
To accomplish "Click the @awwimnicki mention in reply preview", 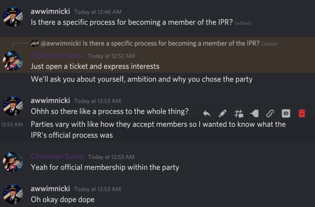I will pyautogui.click(x=61, y=43).
